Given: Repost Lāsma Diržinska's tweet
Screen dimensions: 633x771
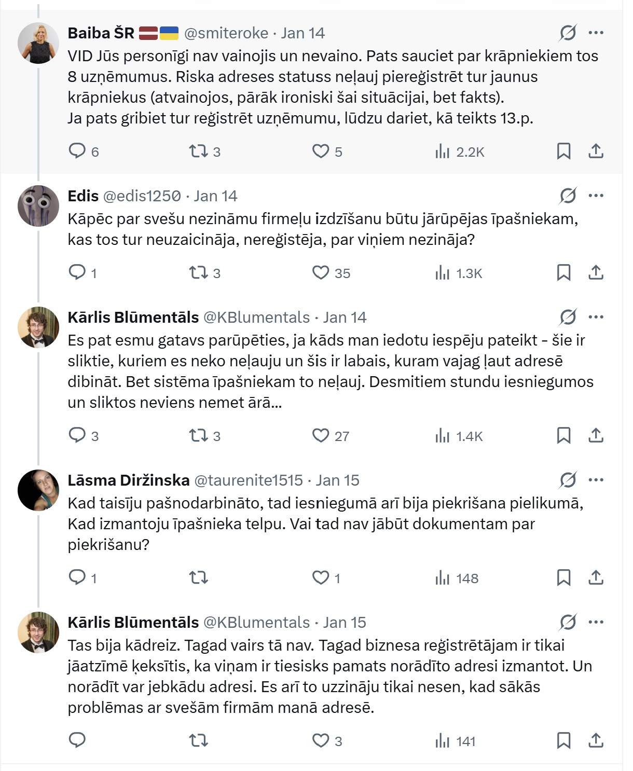Looking at the screenshot, I should pyautogui.click(x=198, y=577).
